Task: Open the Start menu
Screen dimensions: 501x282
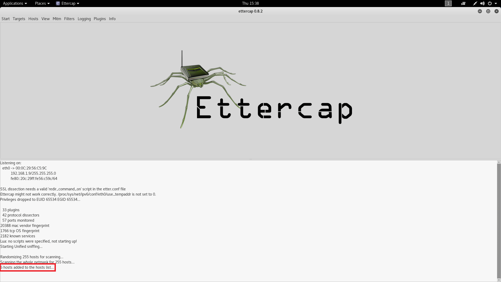Action: [x=5, y=19]
